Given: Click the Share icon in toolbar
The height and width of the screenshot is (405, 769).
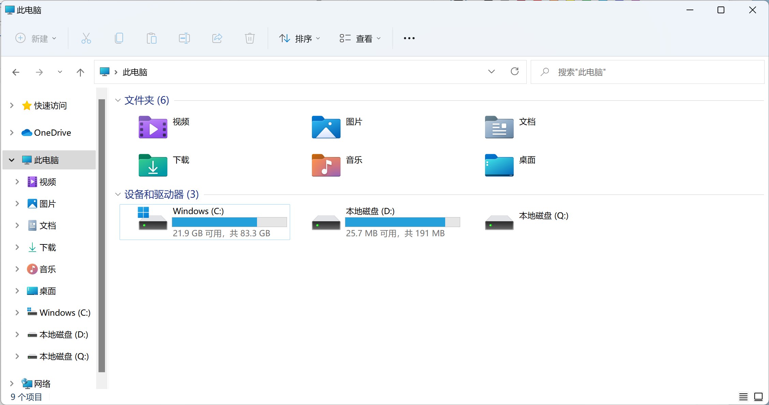Looking at the screenshot, I should 217,38.
